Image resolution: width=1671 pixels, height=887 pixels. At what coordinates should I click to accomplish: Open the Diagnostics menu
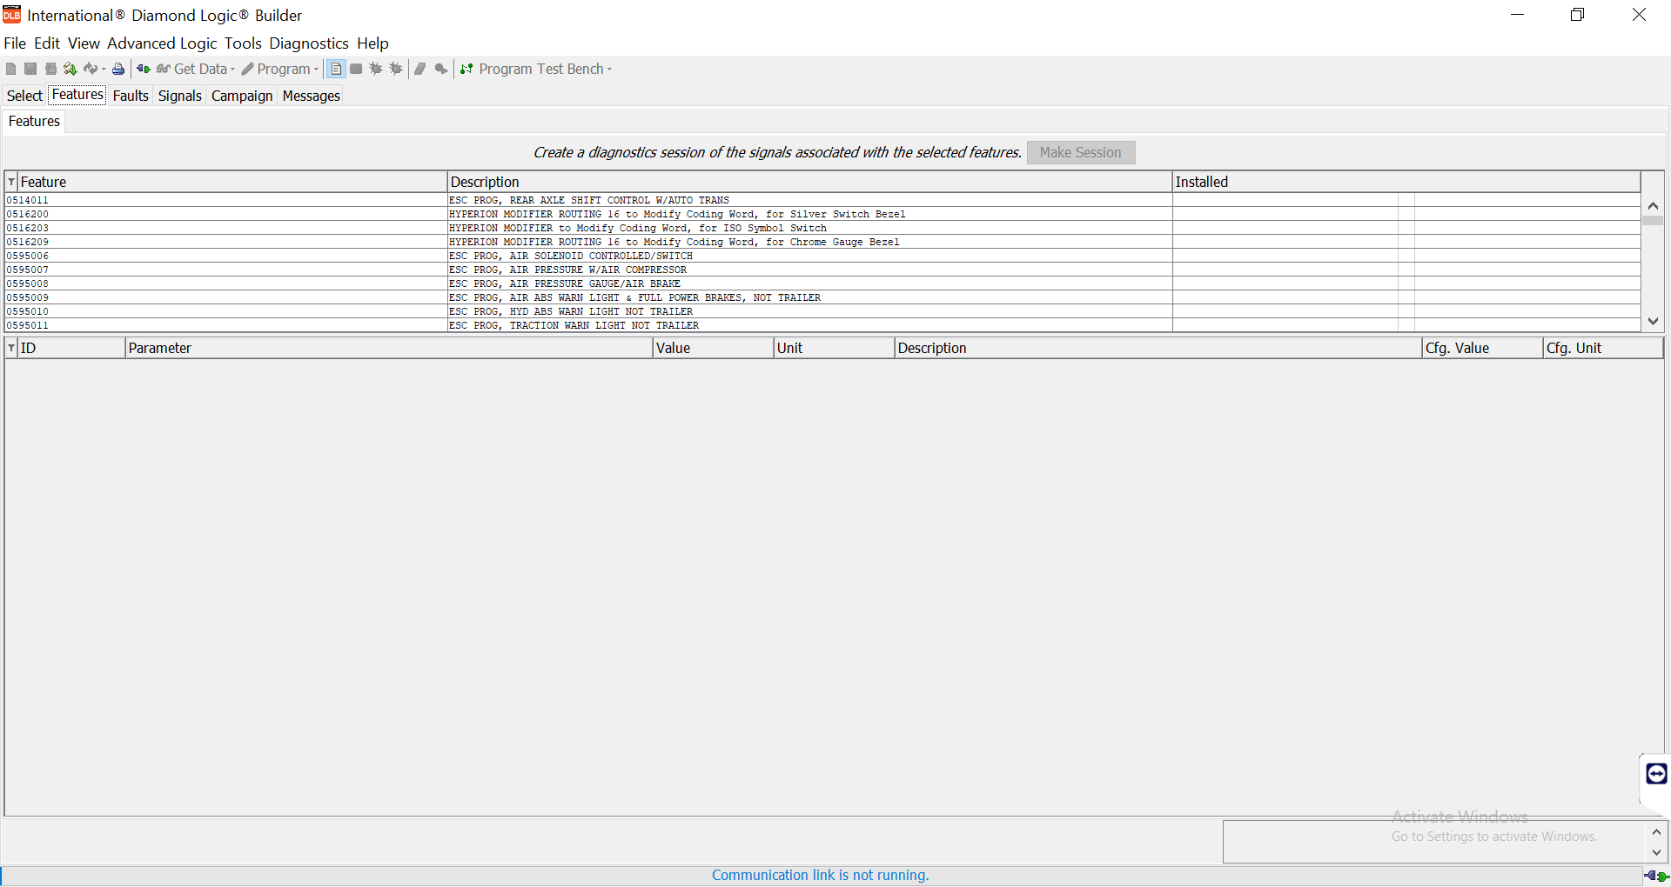point(309,43)
